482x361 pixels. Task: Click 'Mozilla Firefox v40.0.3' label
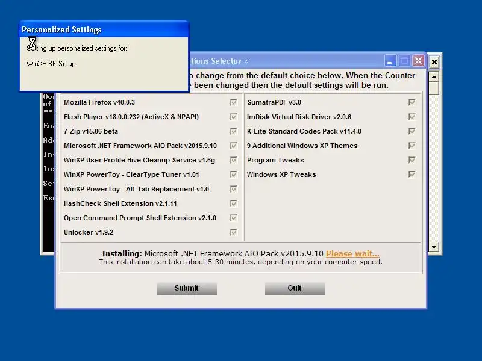pos(99,102)
